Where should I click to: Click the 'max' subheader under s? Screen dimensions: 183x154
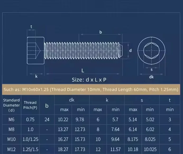(133, 110)
